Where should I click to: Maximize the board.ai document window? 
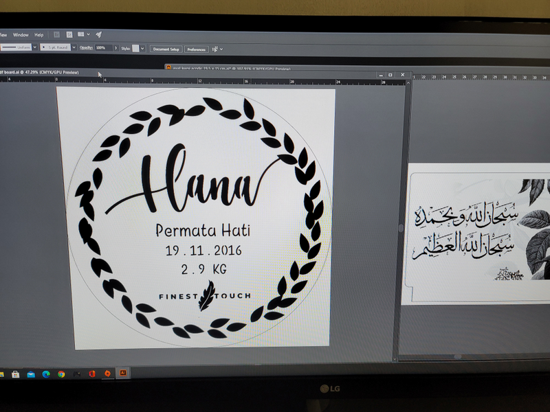[390, 75]
